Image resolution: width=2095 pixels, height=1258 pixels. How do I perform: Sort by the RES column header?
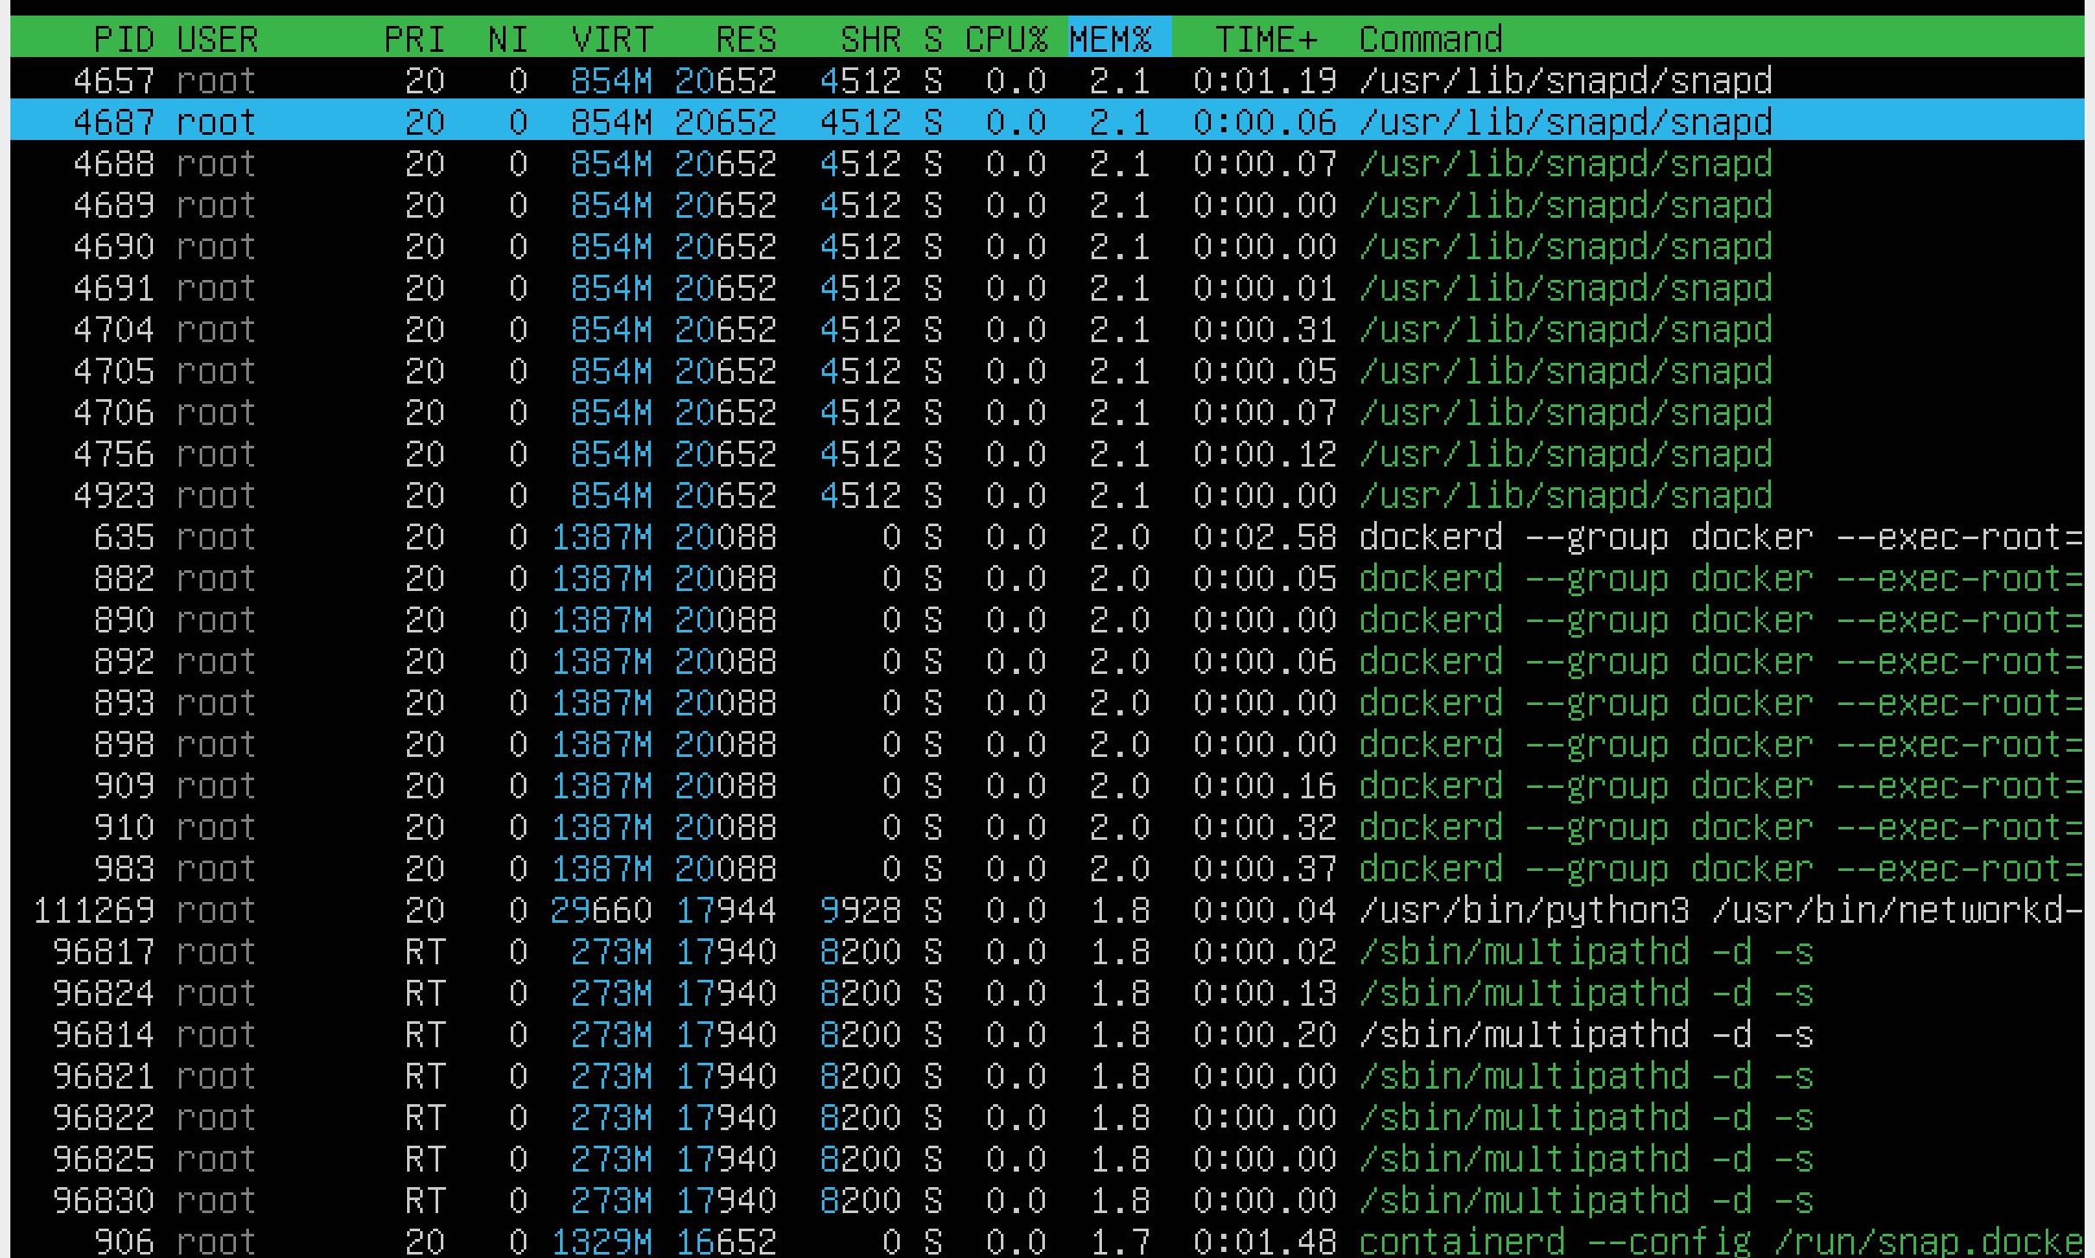(x=747, y=39)
